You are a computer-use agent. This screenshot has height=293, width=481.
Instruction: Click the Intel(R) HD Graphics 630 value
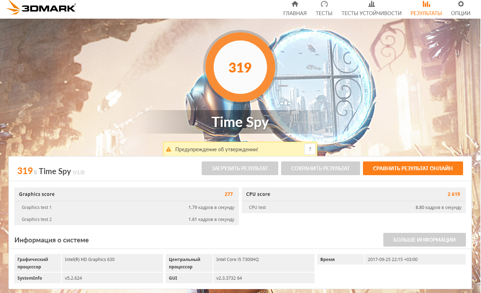(x=90, y=260)
